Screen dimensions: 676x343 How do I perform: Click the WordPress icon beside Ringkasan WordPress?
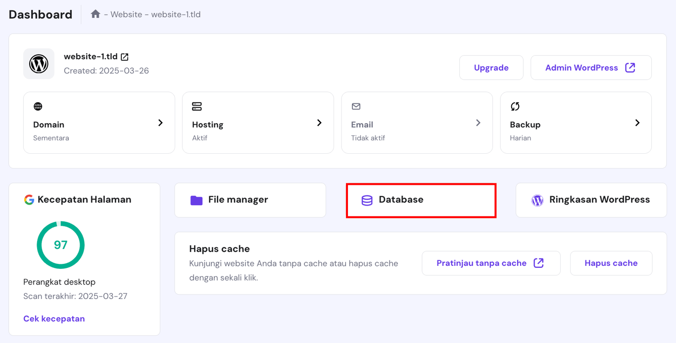[537, 200]
